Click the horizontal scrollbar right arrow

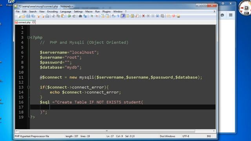[214, 131]
